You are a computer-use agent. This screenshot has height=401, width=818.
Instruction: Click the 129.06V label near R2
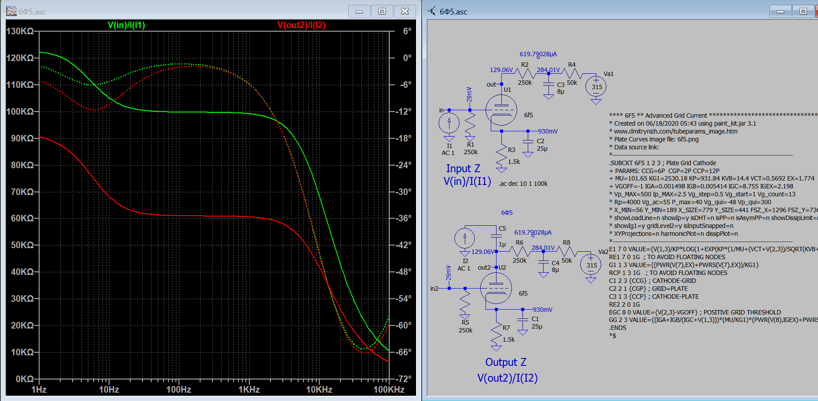click(501, 70)
